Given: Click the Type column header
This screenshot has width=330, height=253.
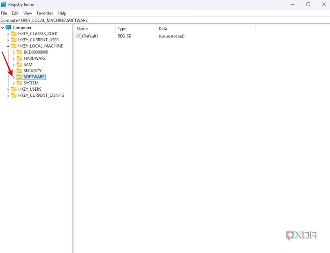Looking at the screenshot, I should pos(122,28).
